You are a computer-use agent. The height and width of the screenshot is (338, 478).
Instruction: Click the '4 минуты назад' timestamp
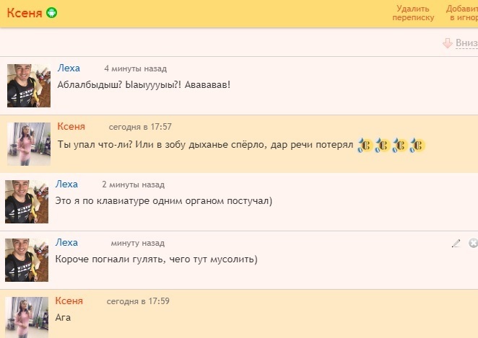click(135, 68)
